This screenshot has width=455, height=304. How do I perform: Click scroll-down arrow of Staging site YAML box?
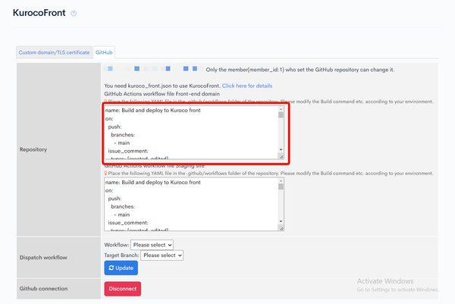281,221
